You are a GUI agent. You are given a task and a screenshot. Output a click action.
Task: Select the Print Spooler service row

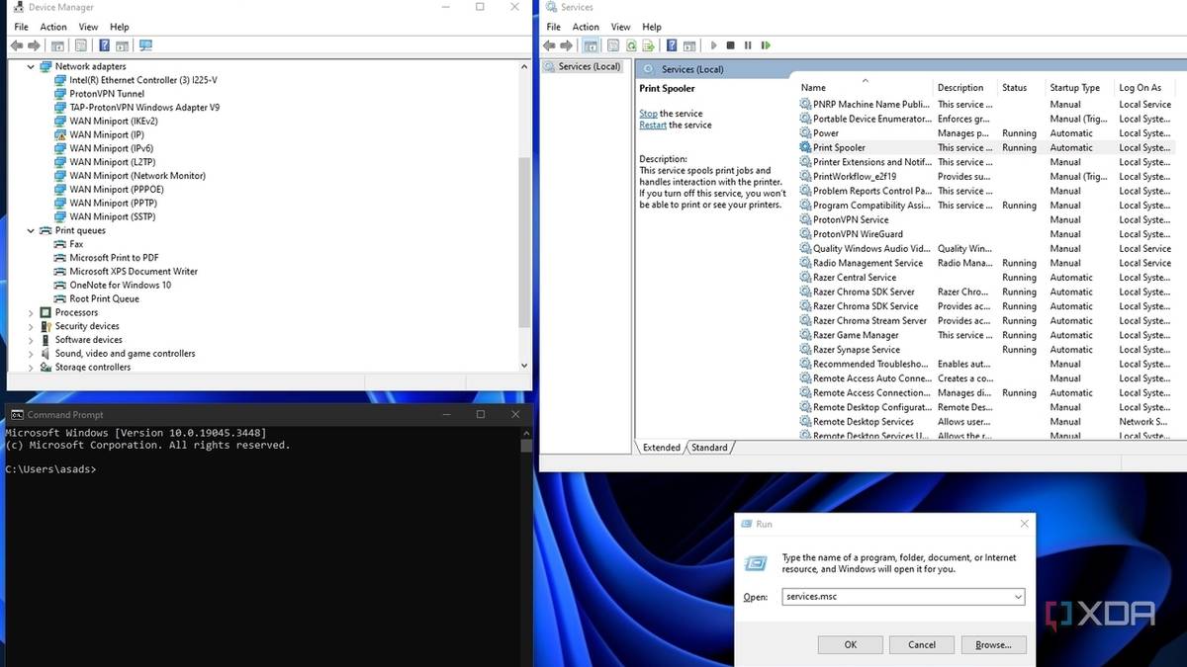pos(839,148)
